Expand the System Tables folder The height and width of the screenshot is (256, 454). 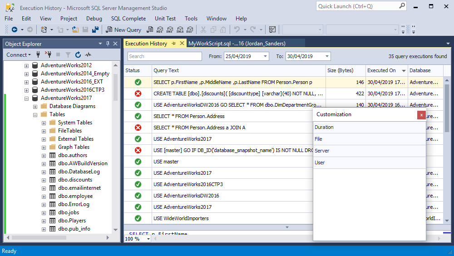[x=44, y=123]
